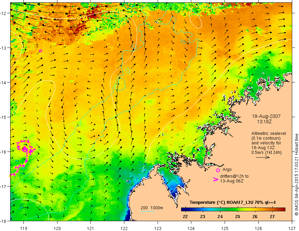Click the '119' longitude axis label

[24, 228]
